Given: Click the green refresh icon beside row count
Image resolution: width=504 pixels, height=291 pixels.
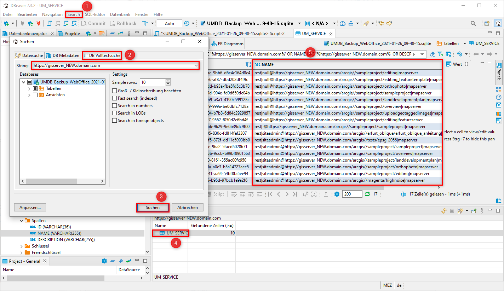Looking at the screenshot, I should pos(367,194).
